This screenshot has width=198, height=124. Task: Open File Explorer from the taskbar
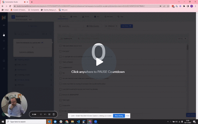pyautogui.click(x=72, y=122)
